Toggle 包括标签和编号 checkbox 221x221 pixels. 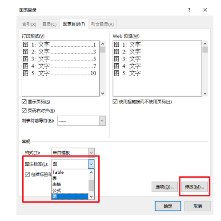click(27, 174)
